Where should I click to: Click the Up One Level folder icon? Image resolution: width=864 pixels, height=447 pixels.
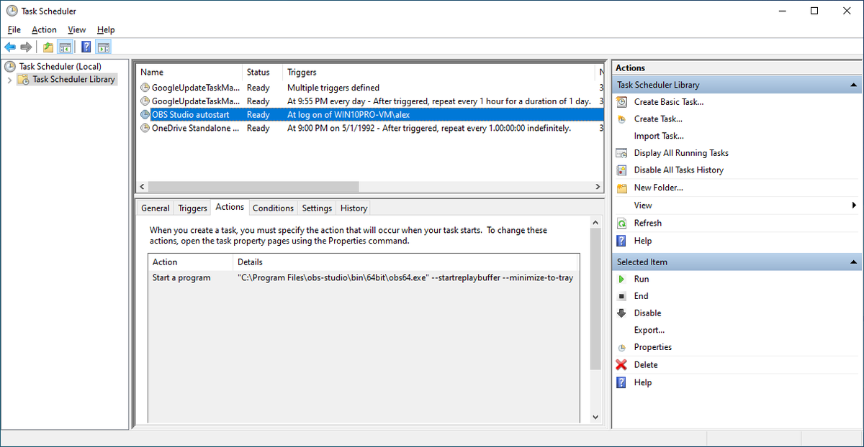tap(48, 47)
